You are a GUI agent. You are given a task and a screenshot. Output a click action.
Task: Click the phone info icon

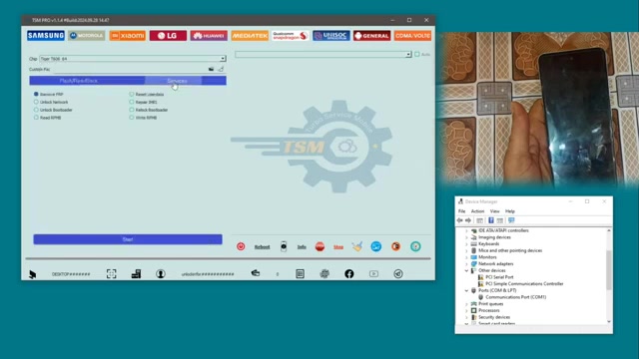(x=284, y=246)
